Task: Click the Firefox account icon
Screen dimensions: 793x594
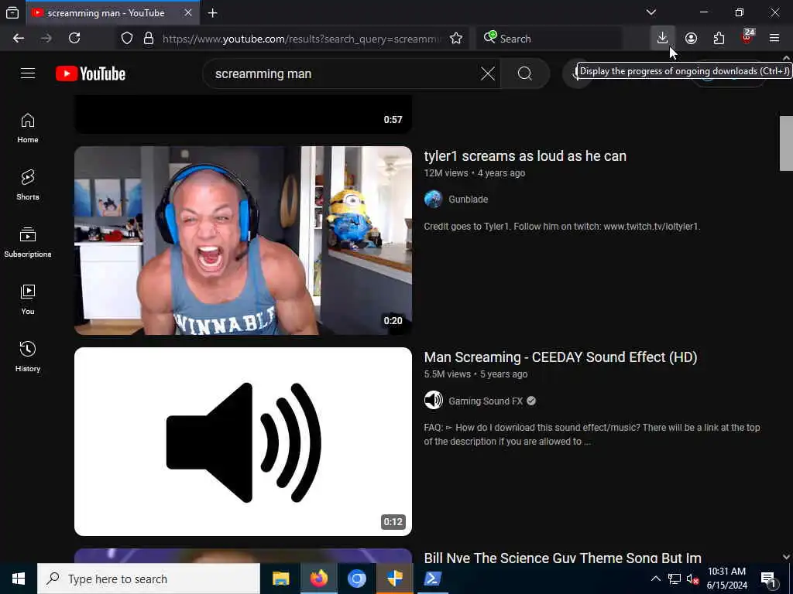Action: pyautogui.click(x=691, y=39)
